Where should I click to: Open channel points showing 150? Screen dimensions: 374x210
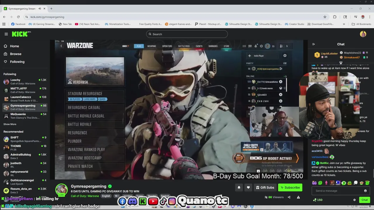coord(318,200)
